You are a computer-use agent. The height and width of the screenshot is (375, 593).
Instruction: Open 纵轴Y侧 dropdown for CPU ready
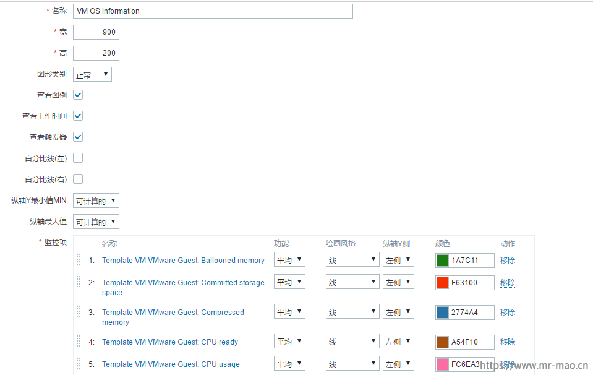click(x=398, y=342)
